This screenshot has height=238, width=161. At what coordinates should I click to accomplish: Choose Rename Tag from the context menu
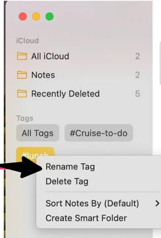point(70,167)
